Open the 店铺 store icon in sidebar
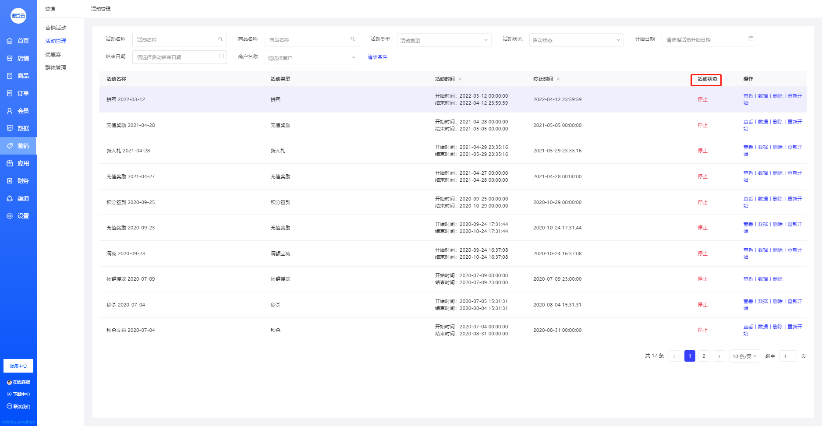Image resolution: width=822 pixels, height=426 pixels. click(x=10, y=58)
